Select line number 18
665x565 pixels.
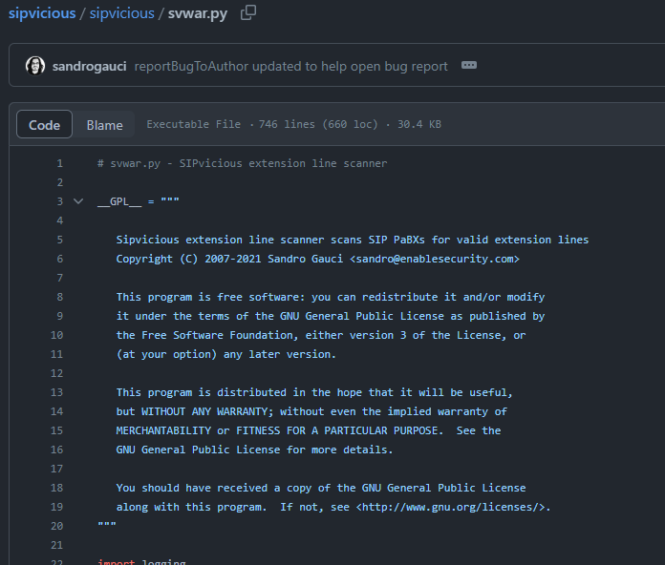56,488
